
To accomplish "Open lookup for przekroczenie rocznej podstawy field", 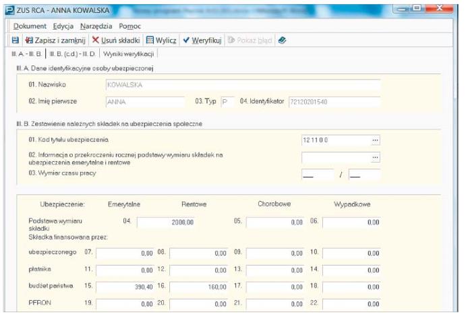I will pos(375,157).
